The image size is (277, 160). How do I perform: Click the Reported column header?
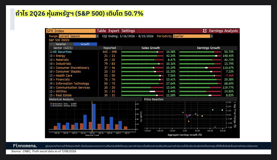click(109, 48)
